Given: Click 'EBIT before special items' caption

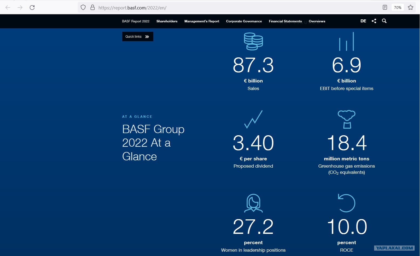Looking at the screenshot, I should [347, 88].
